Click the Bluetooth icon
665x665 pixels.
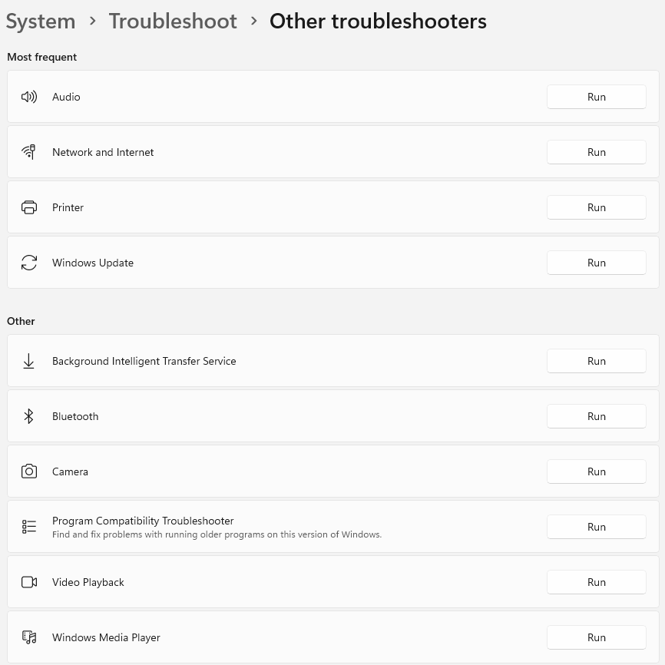tap(29, 416)
